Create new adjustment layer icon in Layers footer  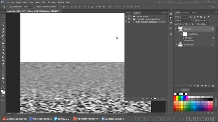[x=202, y=86]
